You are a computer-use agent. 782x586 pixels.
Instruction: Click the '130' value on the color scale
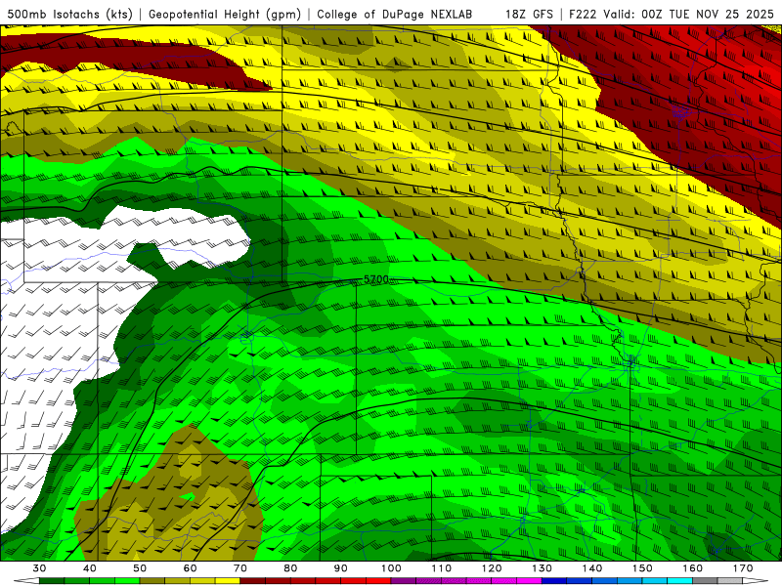click(543, 568)
